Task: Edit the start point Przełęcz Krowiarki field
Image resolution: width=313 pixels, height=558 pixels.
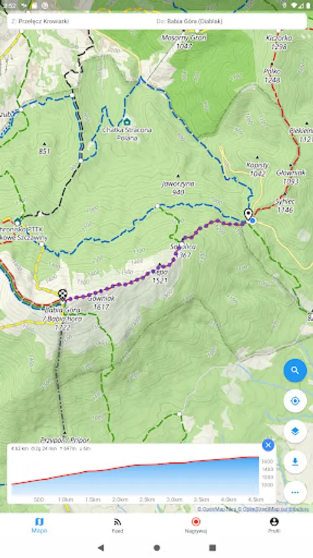Action: tap(82, 21)
